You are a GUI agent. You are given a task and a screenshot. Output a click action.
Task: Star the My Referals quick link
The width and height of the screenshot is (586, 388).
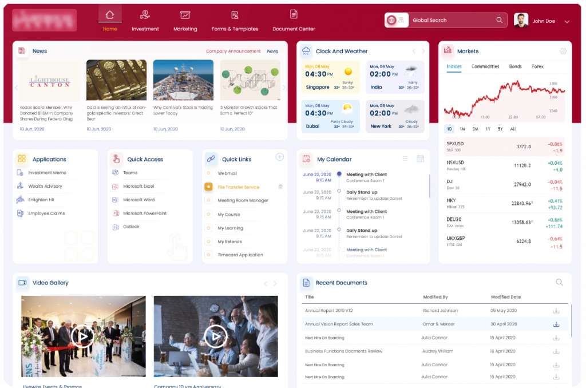pyautogui.click(x=208, y=241)
